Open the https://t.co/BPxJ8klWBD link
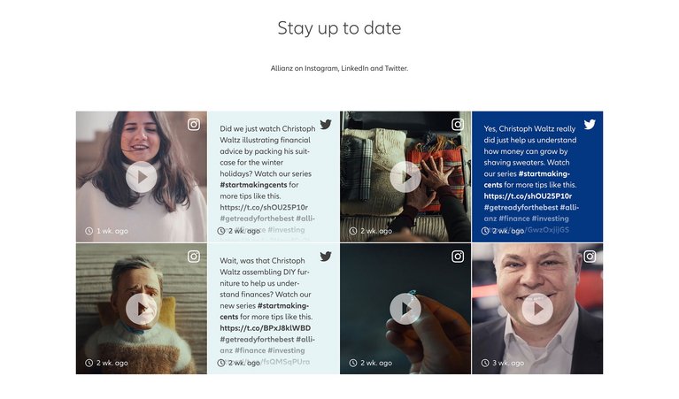 pyautogui.click(x=265, y=328)
